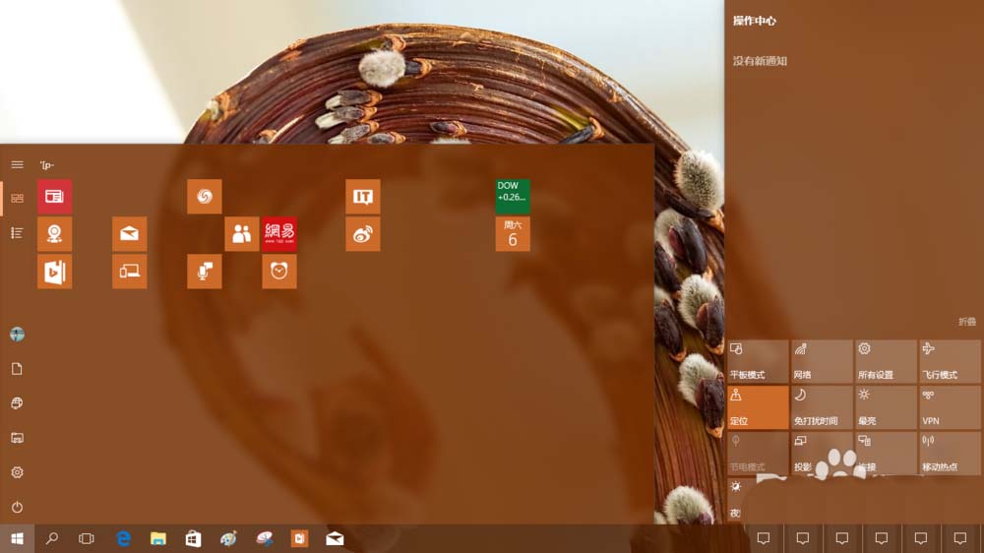The width and height of the screenshot is (984, 553).
Task: Launch the Alarms & Clock tile
Action: (279, 272)
